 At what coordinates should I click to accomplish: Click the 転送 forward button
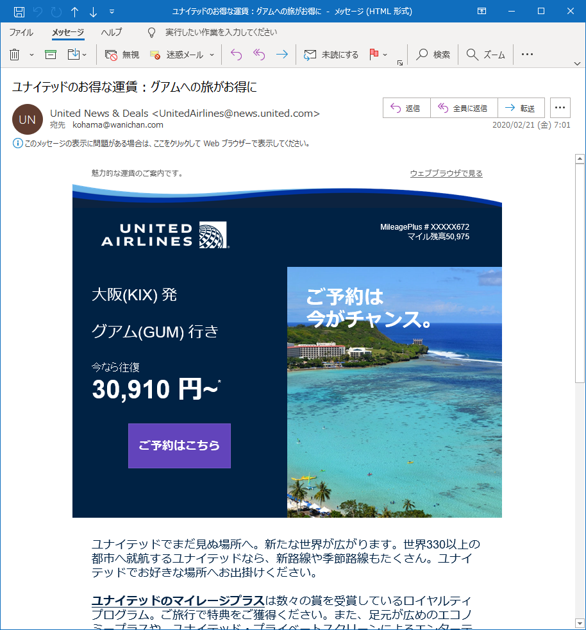[x=521, y=108]
